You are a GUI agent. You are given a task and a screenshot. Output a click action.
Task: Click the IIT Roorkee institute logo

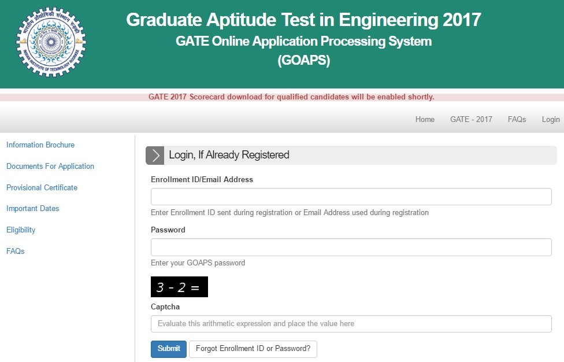tap(51, 43)
